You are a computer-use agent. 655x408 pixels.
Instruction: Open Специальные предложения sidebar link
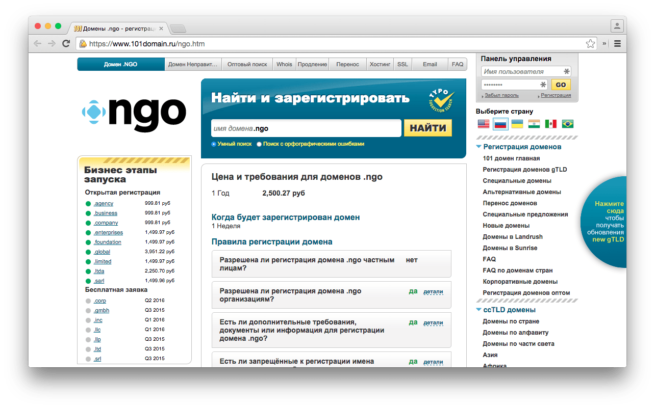pos(525,214)
